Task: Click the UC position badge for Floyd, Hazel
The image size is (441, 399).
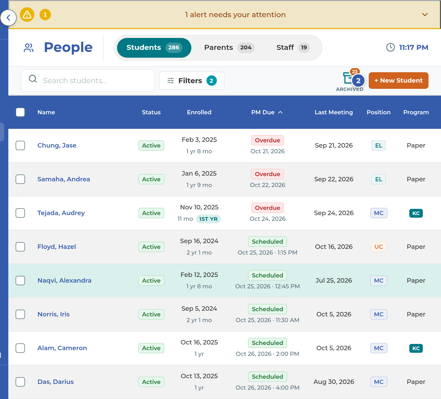Action: [379, 247]
